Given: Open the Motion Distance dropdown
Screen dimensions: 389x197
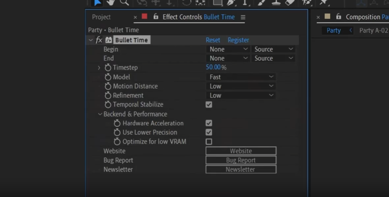Looking at the screenshot, I should [x=241, y=86].
